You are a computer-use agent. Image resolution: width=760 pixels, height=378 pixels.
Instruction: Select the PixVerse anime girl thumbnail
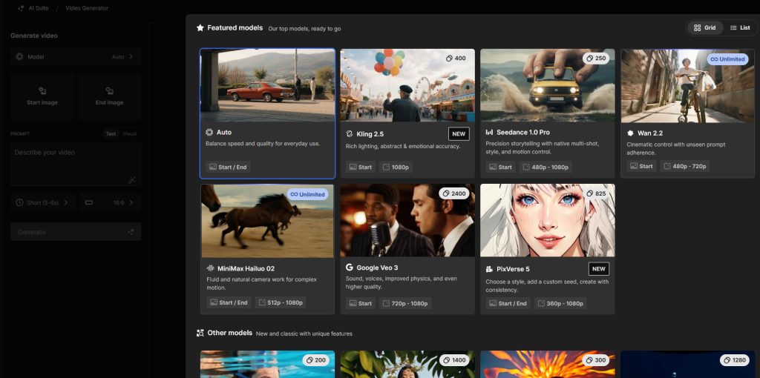click(x=548, y=220)
